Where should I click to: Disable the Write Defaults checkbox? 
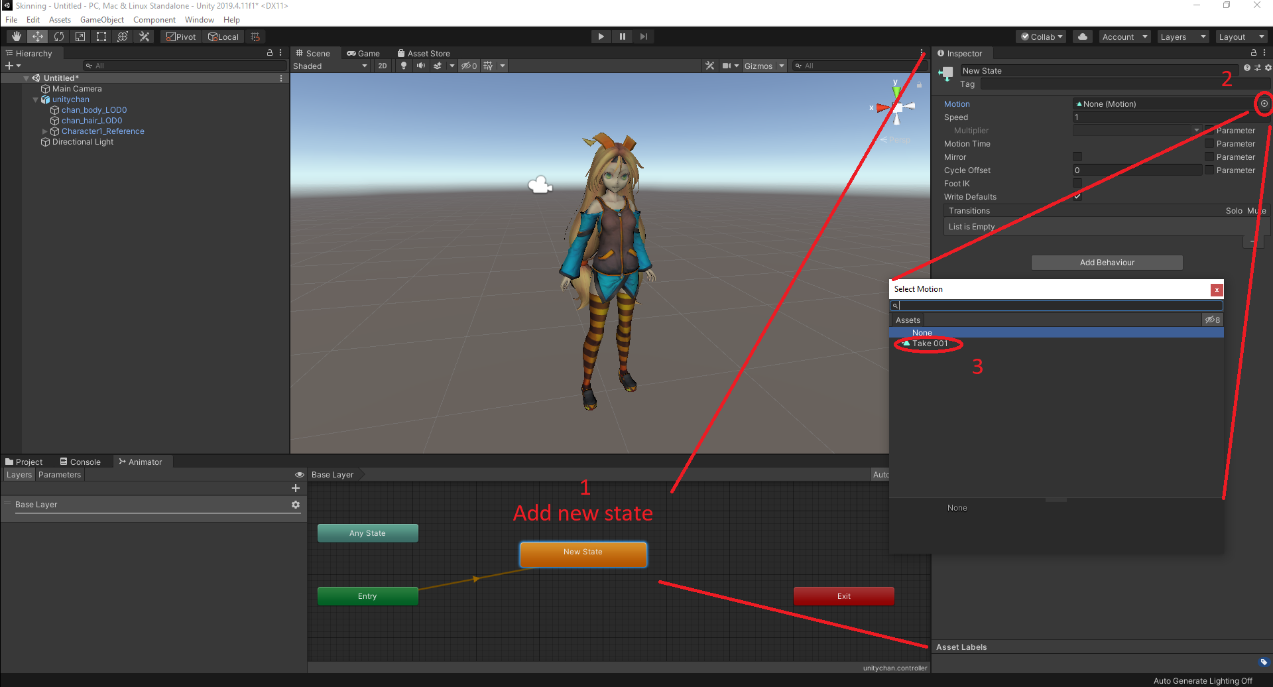1077,196
